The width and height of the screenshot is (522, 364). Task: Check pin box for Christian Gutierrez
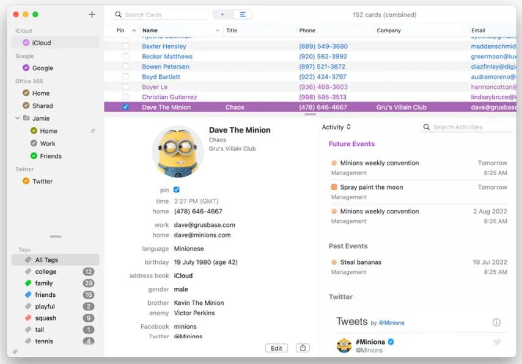(x=125, y=97)
